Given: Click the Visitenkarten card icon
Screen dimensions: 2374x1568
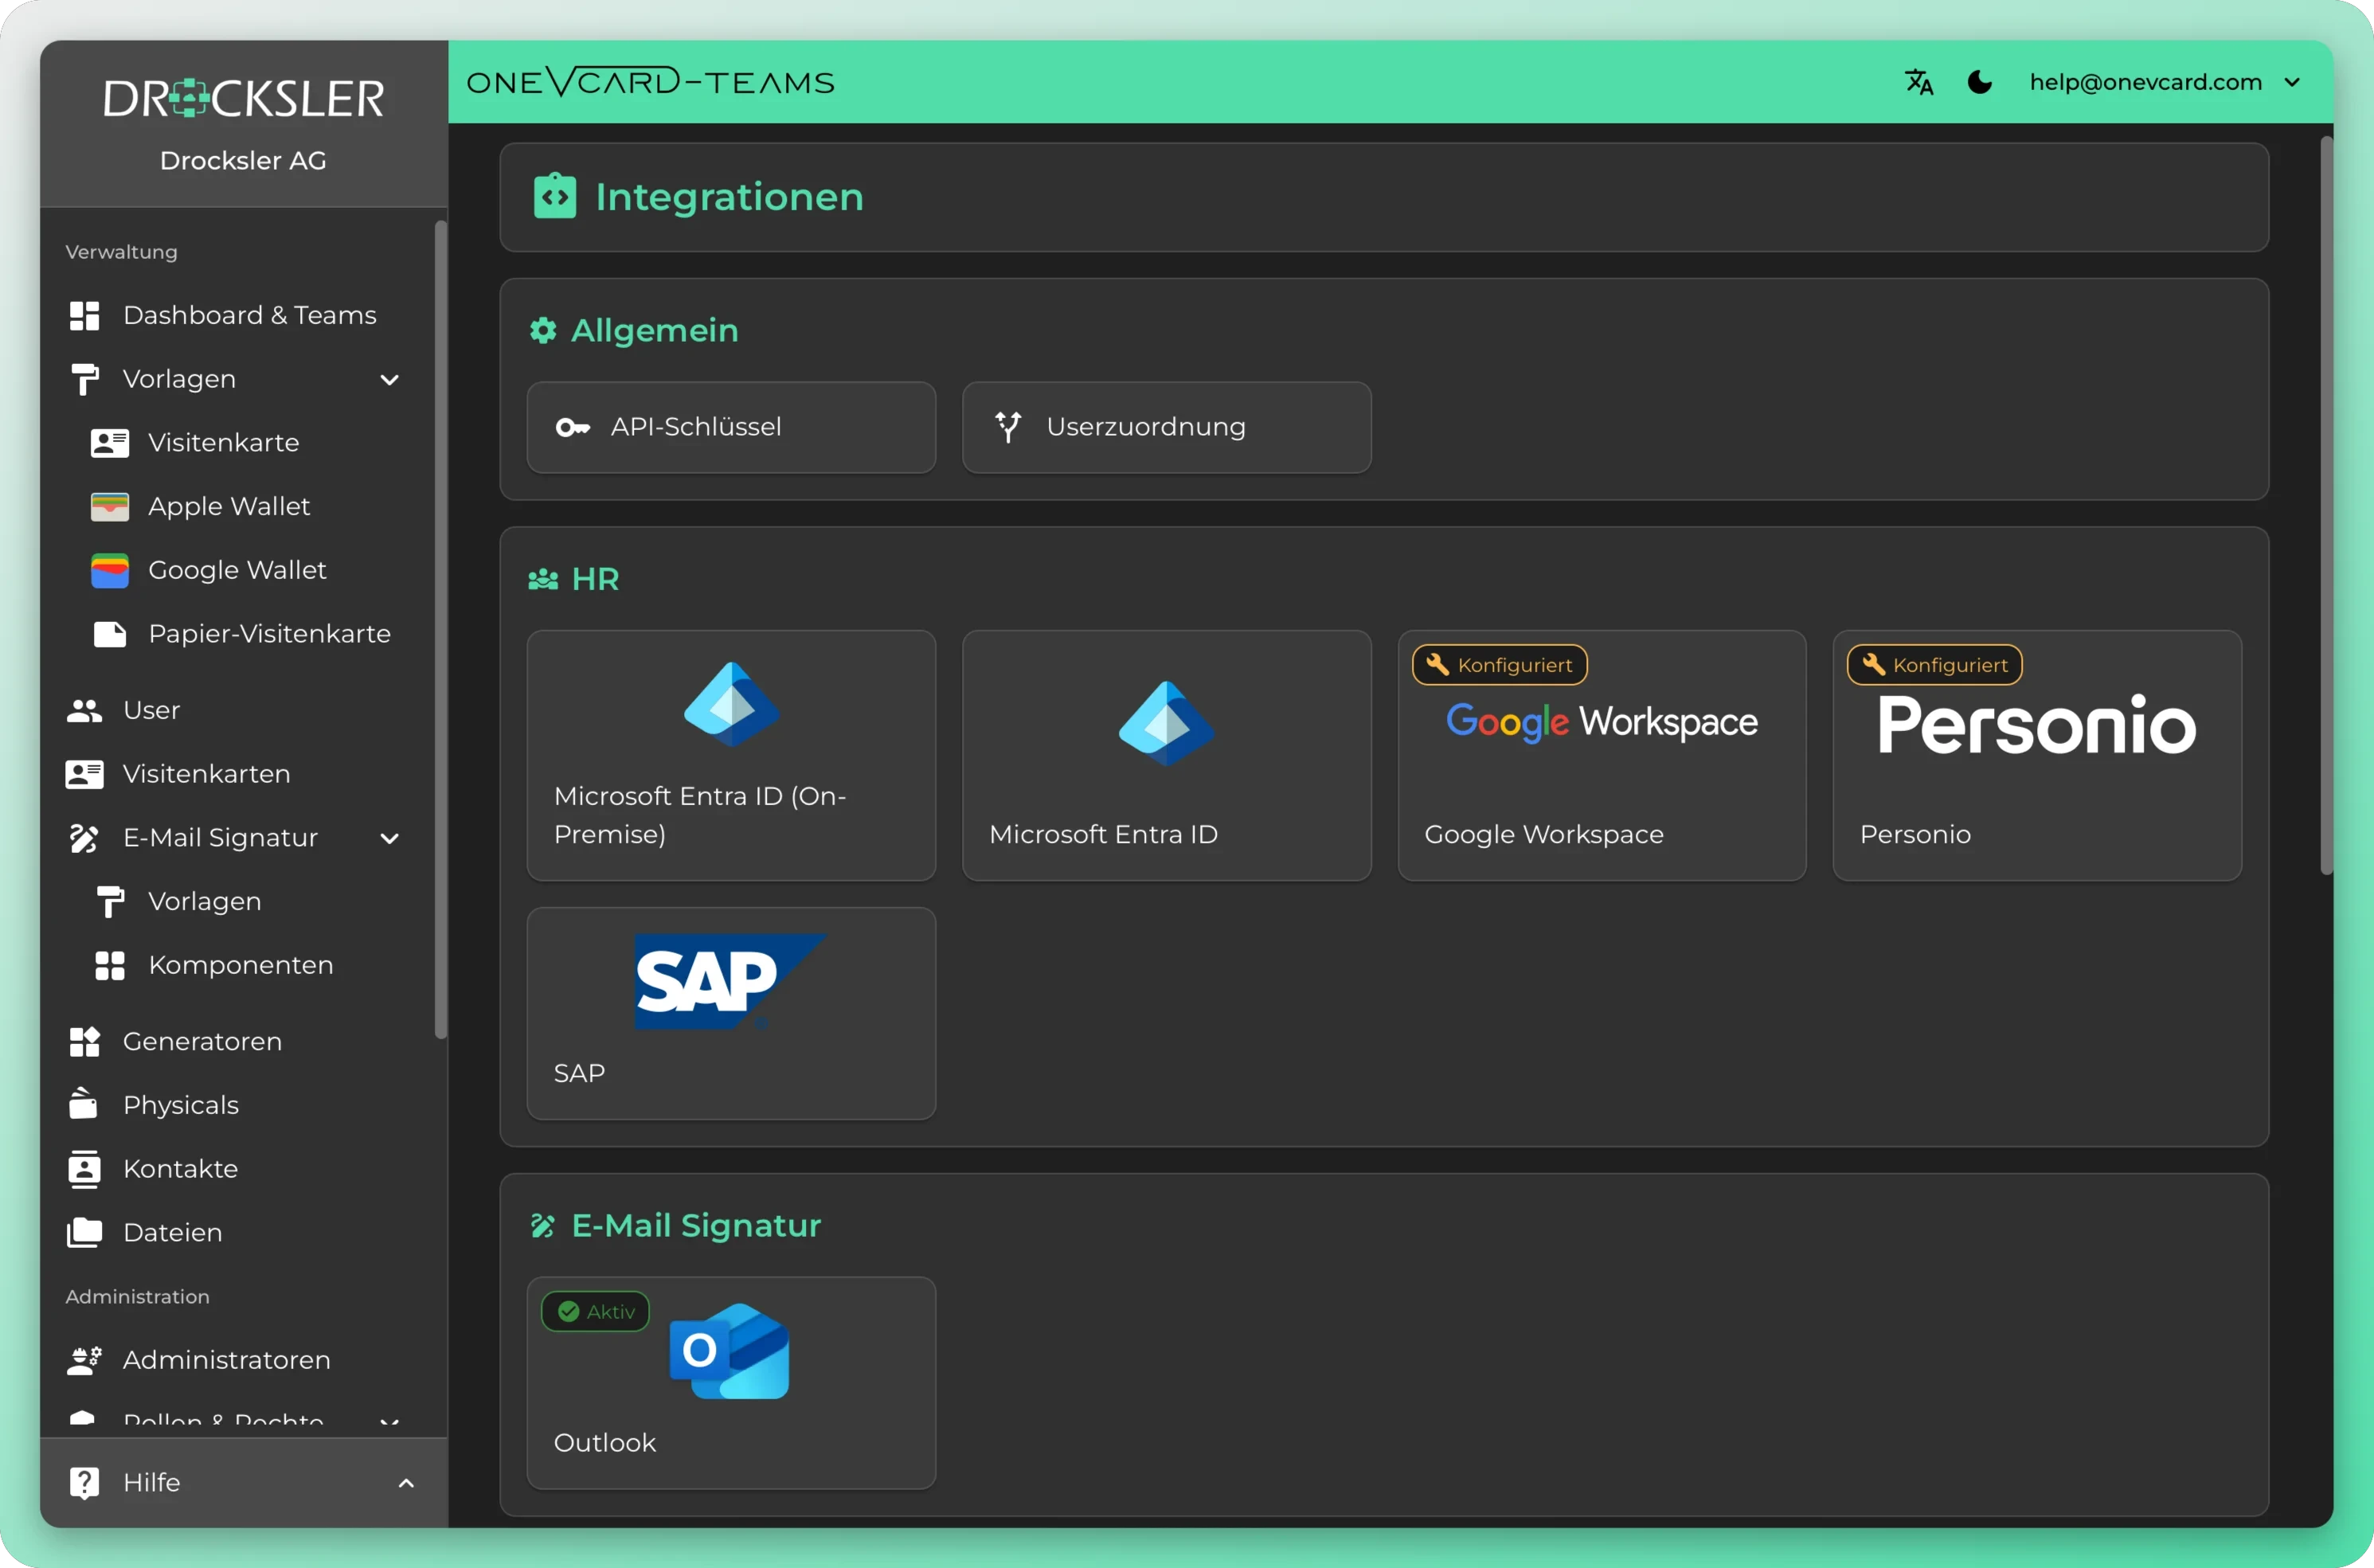Looking at the screenshot, I should [84, 774].
